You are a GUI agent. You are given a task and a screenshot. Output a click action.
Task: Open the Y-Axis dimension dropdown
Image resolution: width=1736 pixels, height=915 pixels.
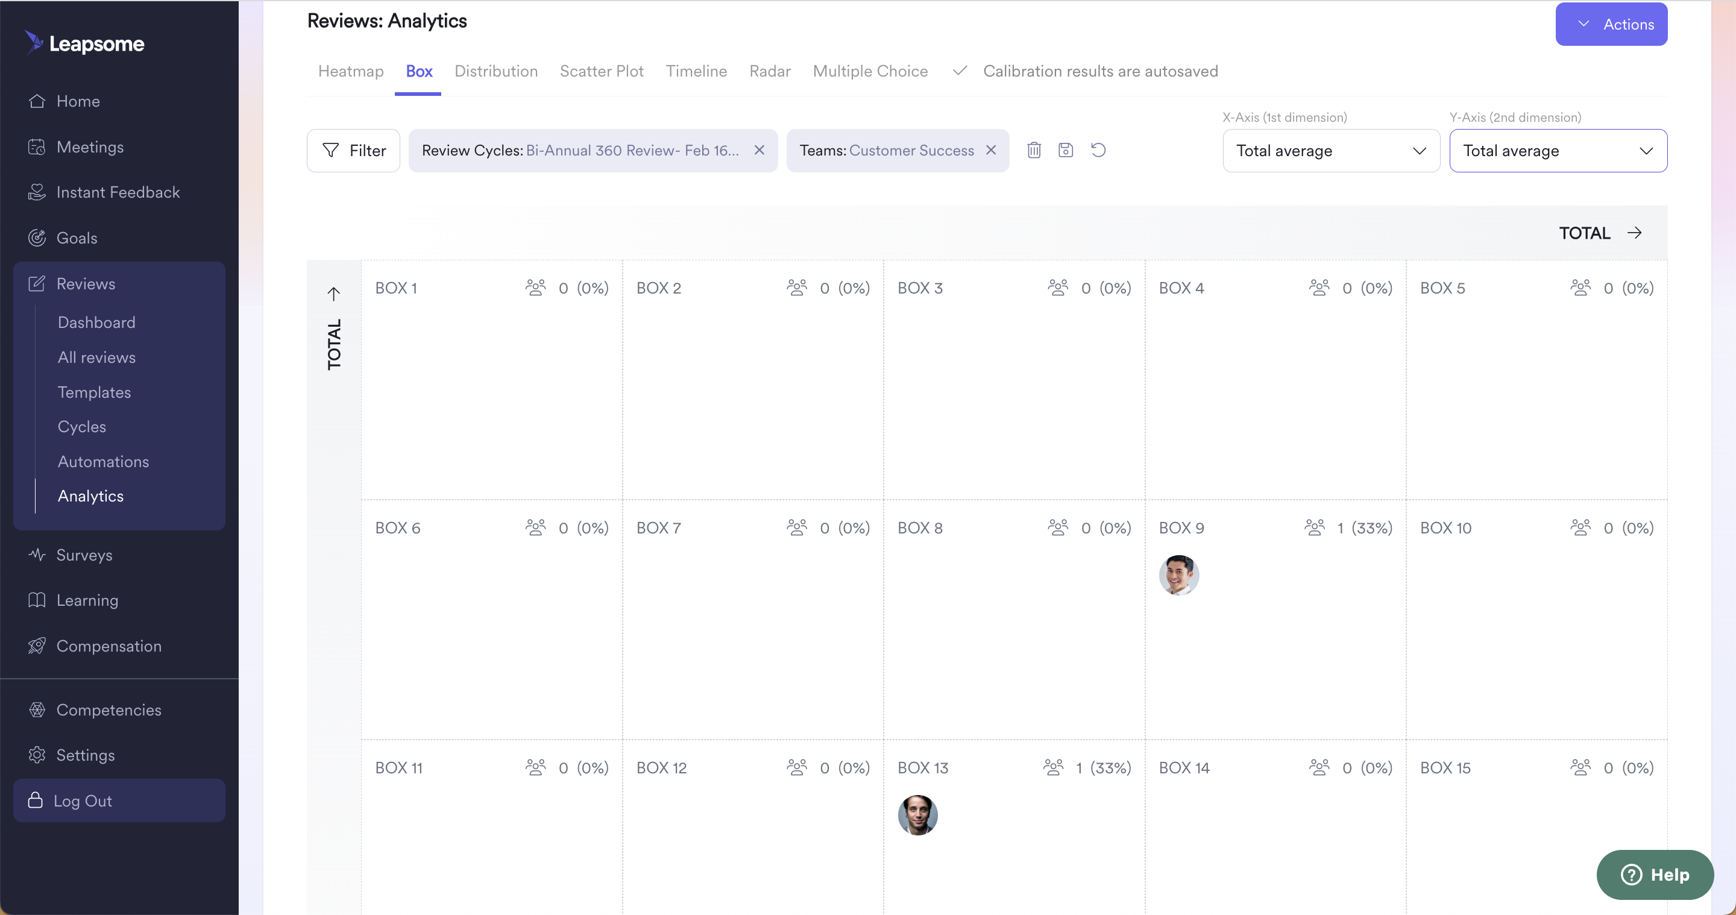(1558, 150)
